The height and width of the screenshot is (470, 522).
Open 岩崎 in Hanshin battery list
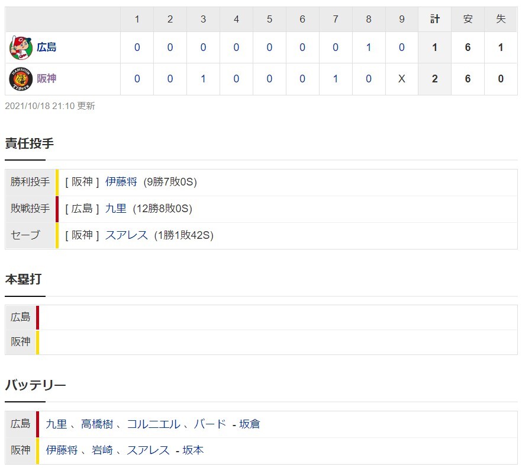[102, 450]
